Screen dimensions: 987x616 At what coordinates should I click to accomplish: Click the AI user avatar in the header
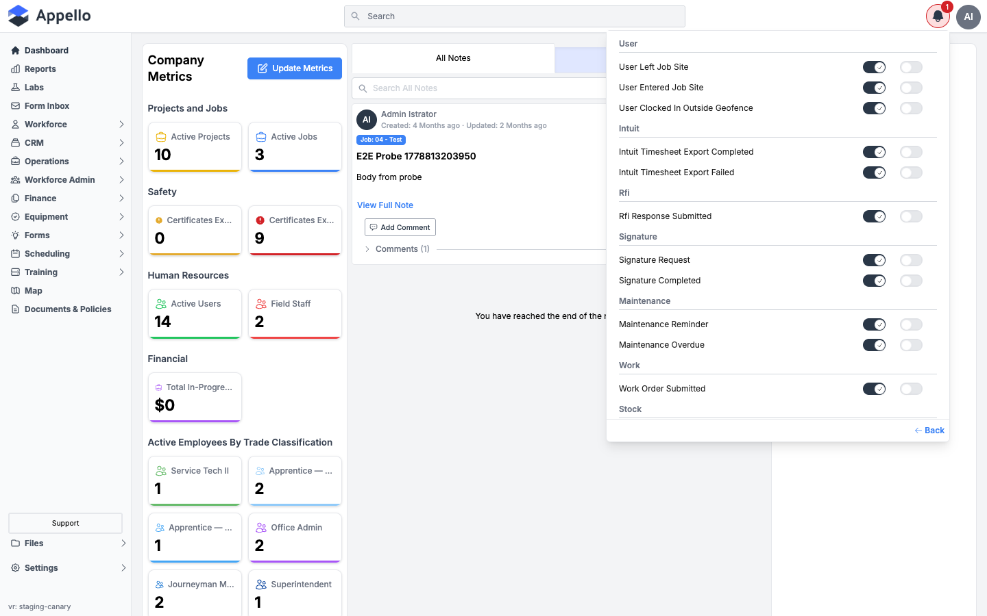[x=968, y=16]
